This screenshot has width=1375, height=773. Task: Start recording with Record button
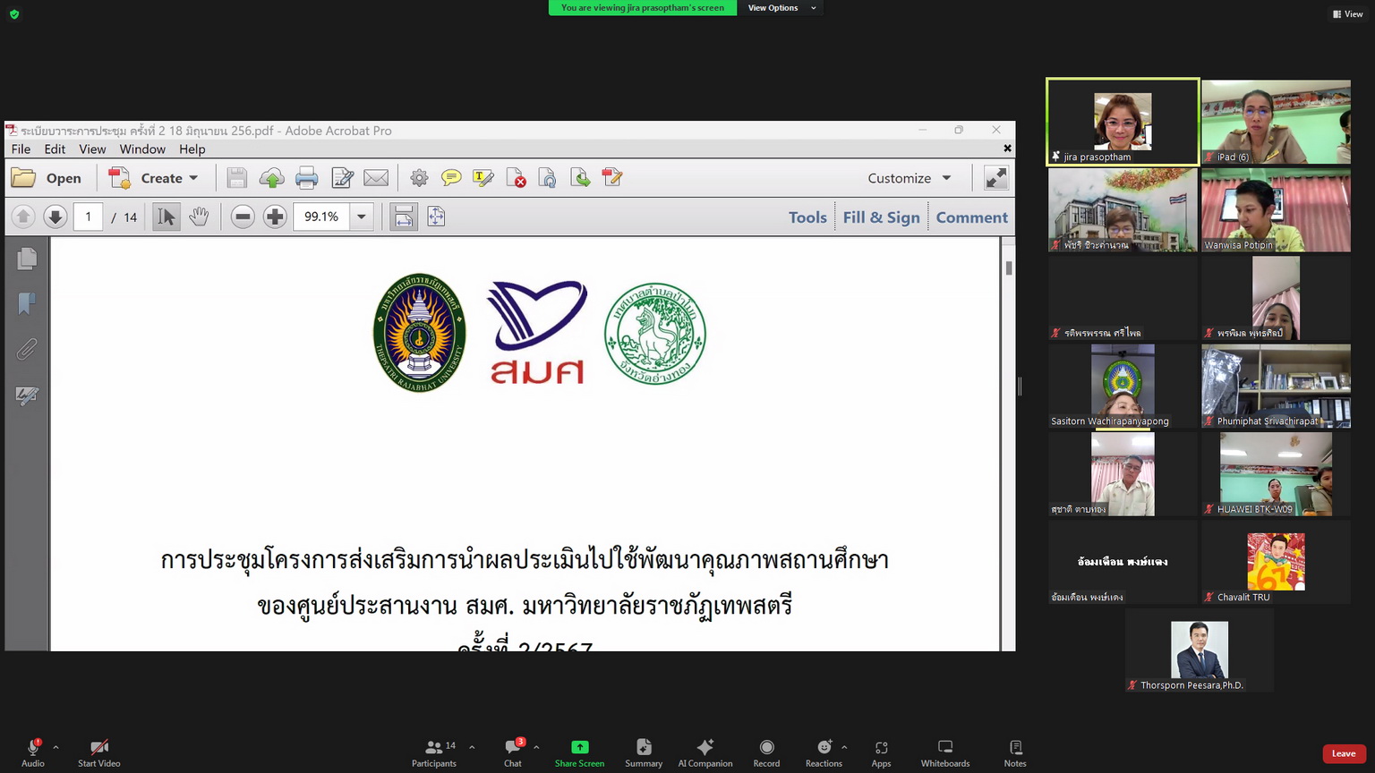[766, 752]
